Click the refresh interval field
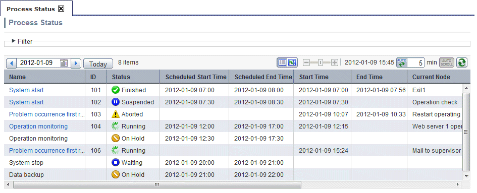This screenshot has width=477, height=193. (416, 63)
